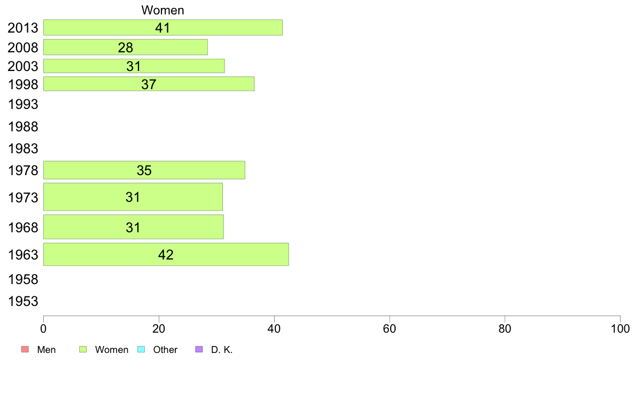Select the 1968 bar showing 31
The image size is (635, 393).
click(133, 227)
